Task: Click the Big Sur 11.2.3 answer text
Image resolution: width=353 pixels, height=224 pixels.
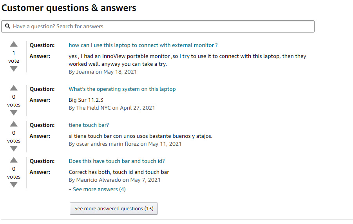Action: point(86,100)
